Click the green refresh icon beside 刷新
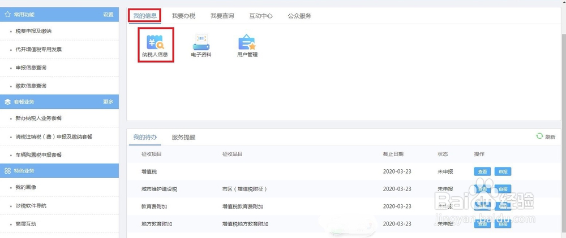 tap(539, 136)
